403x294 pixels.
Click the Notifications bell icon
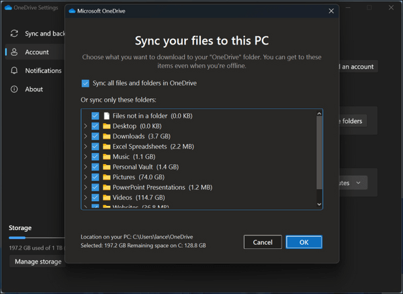coord(14,71)
